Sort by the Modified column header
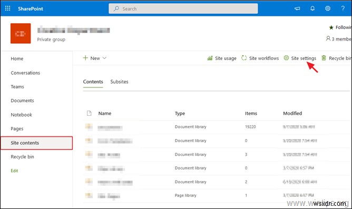This screenshot has height=209, width=352. (x=292, y=114)
